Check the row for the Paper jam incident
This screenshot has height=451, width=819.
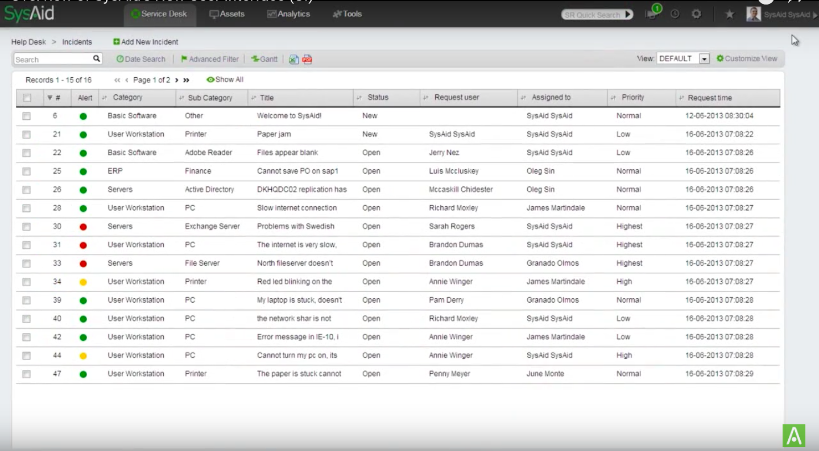tap(26, 134)
